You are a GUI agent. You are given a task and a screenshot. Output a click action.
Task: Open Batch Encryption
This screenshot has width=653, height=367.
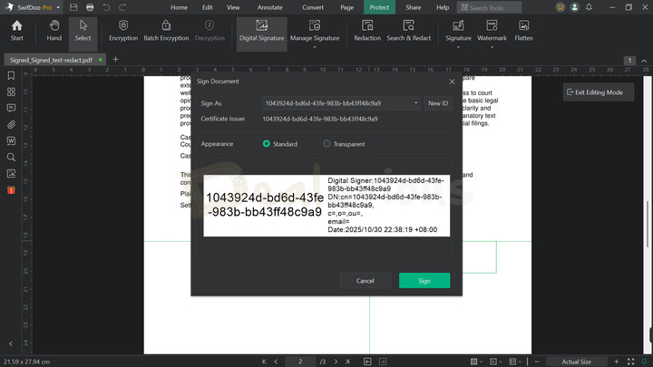pyautogui.click(x=166, y=31)
